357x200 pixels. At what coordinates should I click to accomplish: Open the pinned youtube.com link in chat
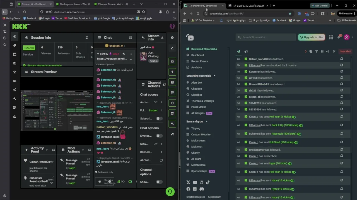pyautogui.click(x=112, y=59)
